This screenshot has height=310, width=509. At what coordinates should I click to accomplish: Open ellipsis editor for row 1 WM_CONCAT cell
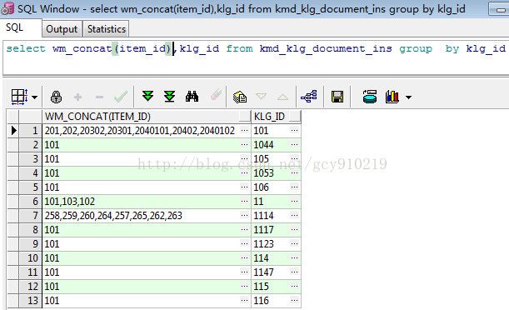pos(244,131)
